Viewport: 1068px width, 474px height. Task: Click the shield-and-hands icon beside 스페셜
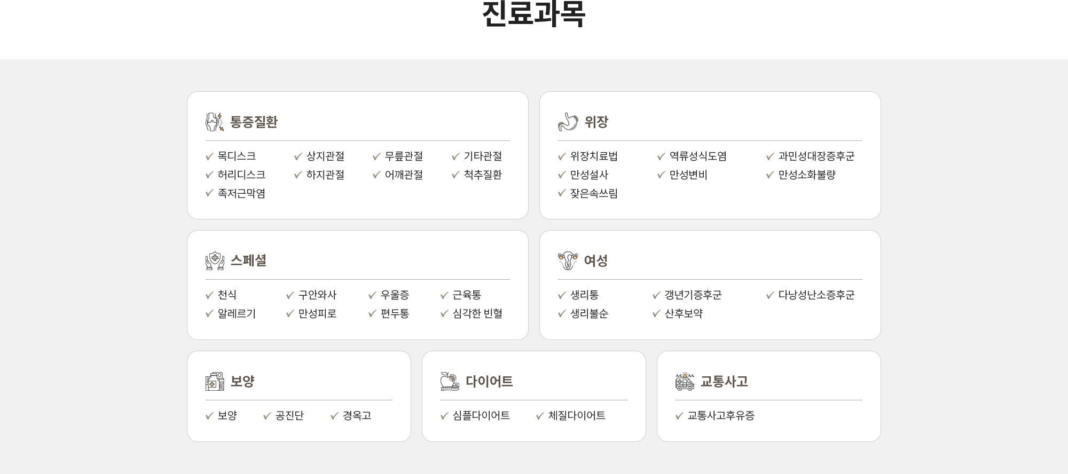coord(215,260)
